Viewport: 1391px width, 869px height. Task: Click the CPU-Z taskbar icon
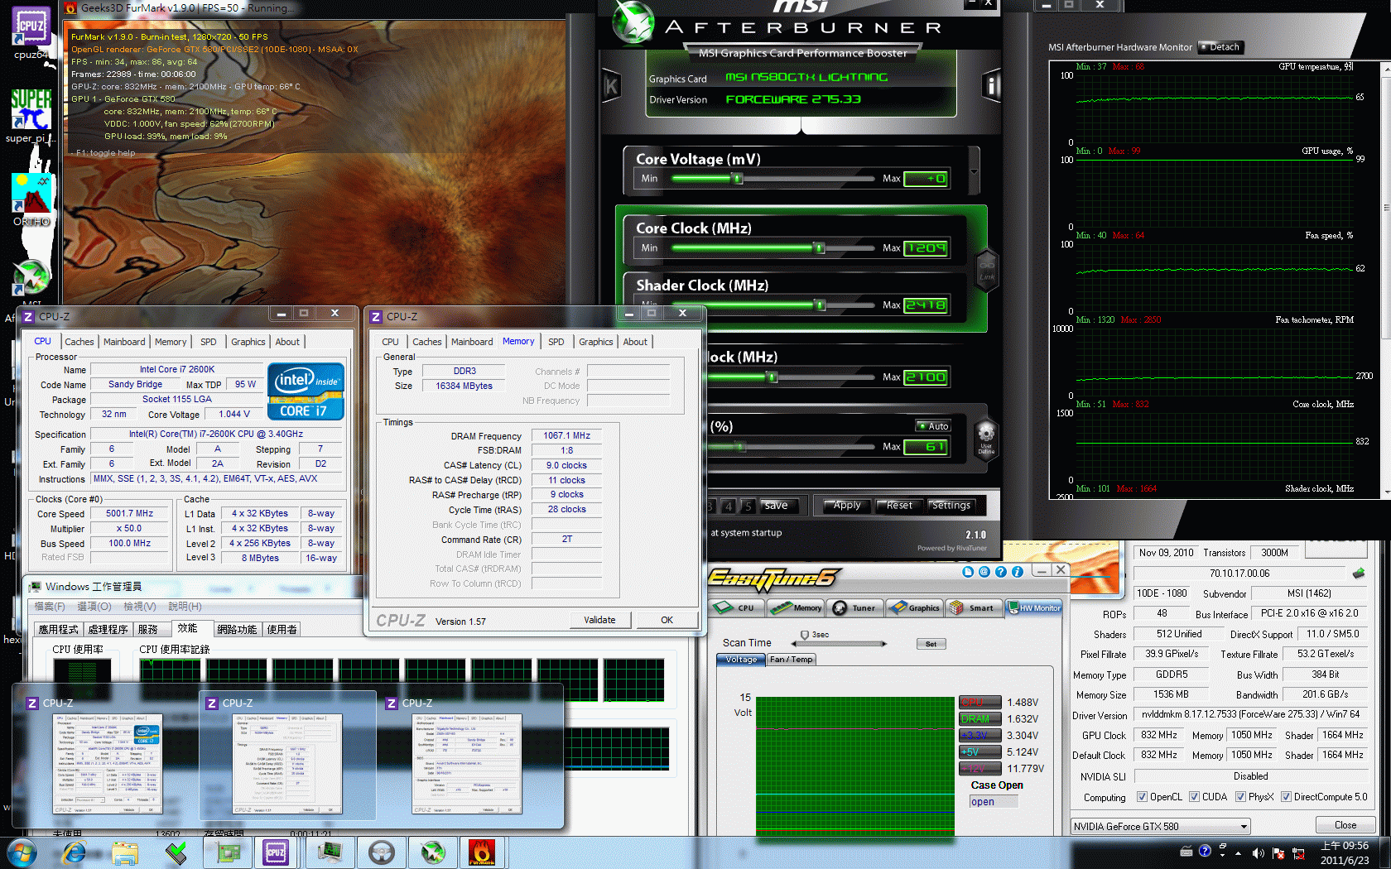(x=276, y=852)
